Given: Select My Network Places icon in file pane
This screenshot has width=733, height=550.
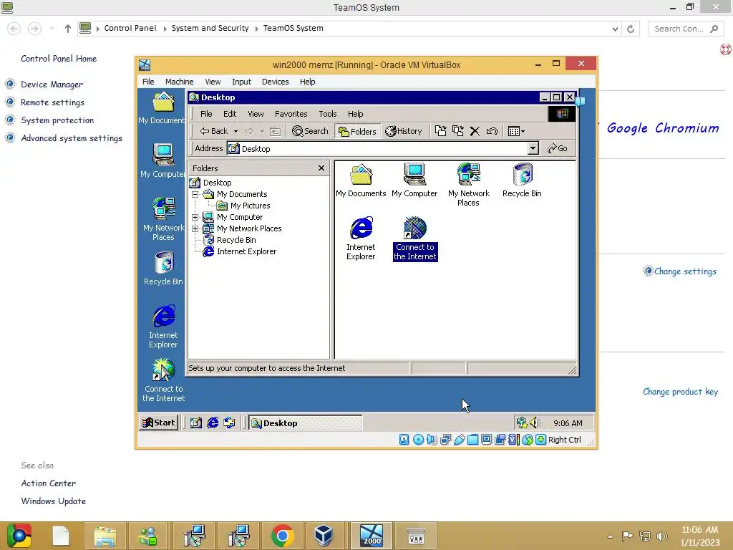Looking at the screenshot, I should point(468,185).
